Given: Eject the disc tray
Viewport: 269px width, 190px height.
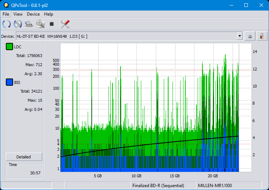Looking at the screenshot, I should pos(250,36).
